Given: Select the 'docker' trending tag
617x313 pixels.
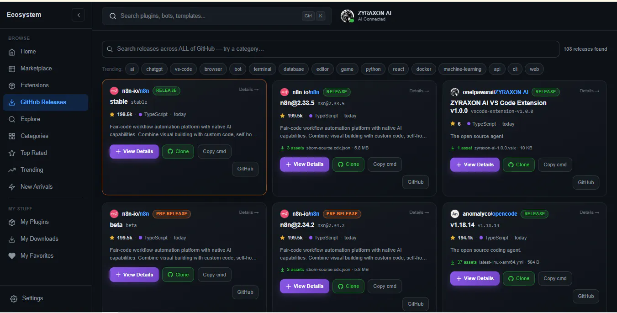Looking at the screenshot, I should (424, 69).
